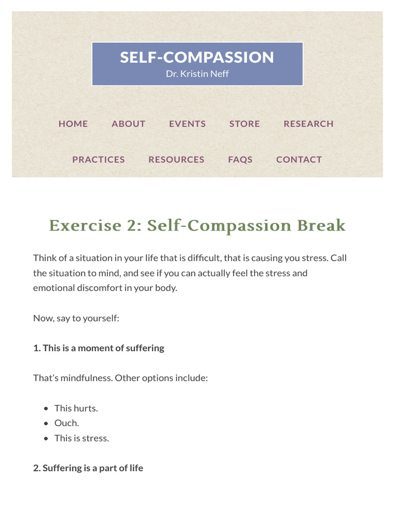395x527 pixels.
Task: Click the 'That's mindfulness' sentence
Action: pyautogui.click(x=120, y=378)
